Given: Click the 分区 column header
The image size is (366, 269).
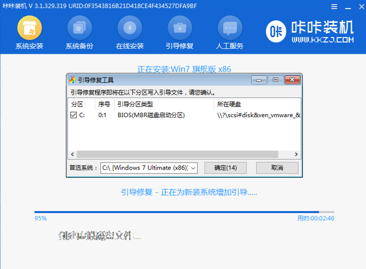Looking at the screenshot, I should 81,104.
